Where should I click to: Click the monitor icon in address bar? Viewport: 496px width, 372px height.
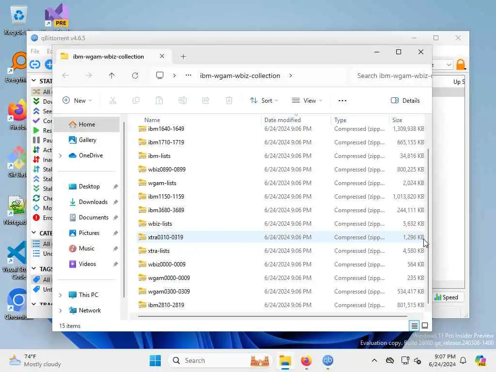[160, 75]
